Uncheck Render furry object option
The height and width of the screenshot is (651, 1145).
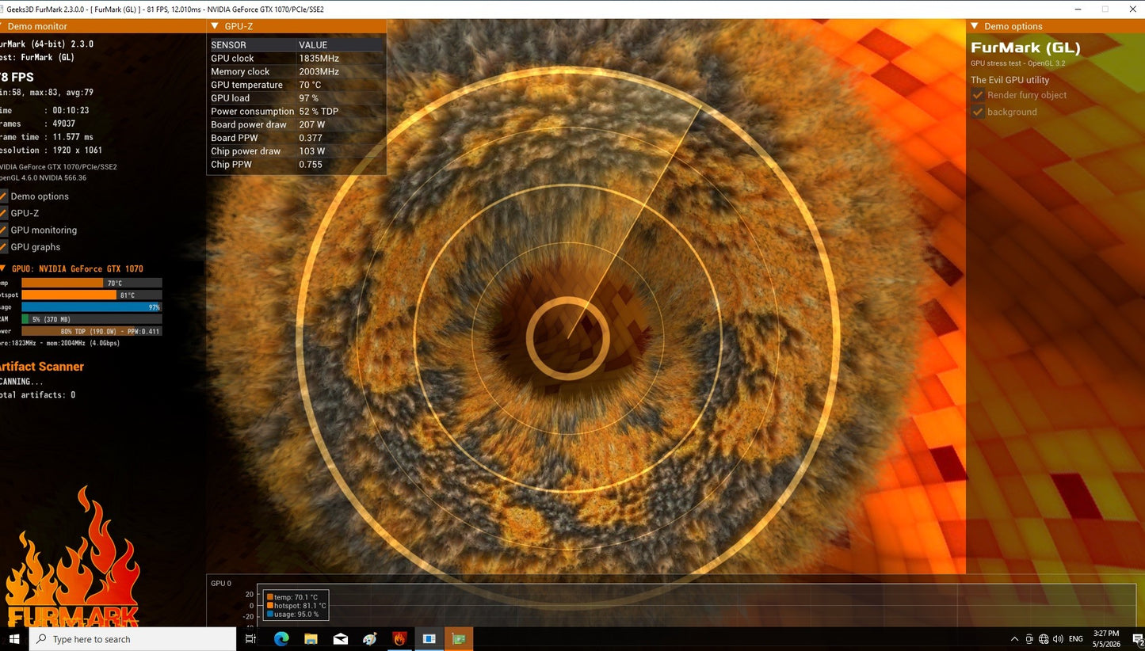pyautogui.click(x=979, y=95)
